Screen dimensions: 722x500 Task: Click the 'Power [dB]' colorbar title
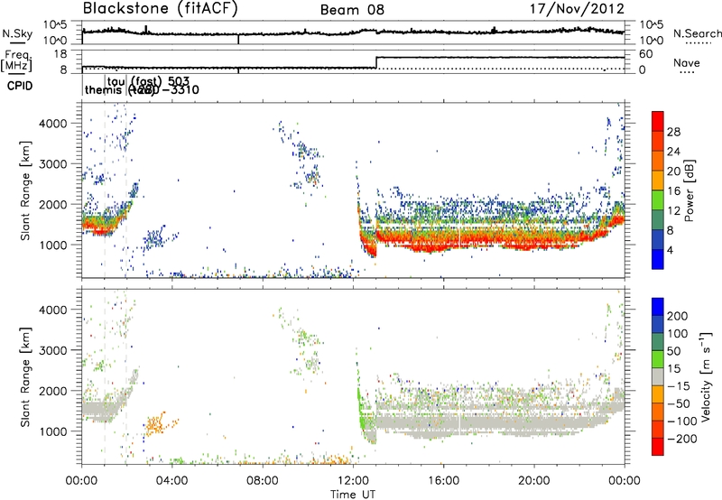tap(690, 190)
